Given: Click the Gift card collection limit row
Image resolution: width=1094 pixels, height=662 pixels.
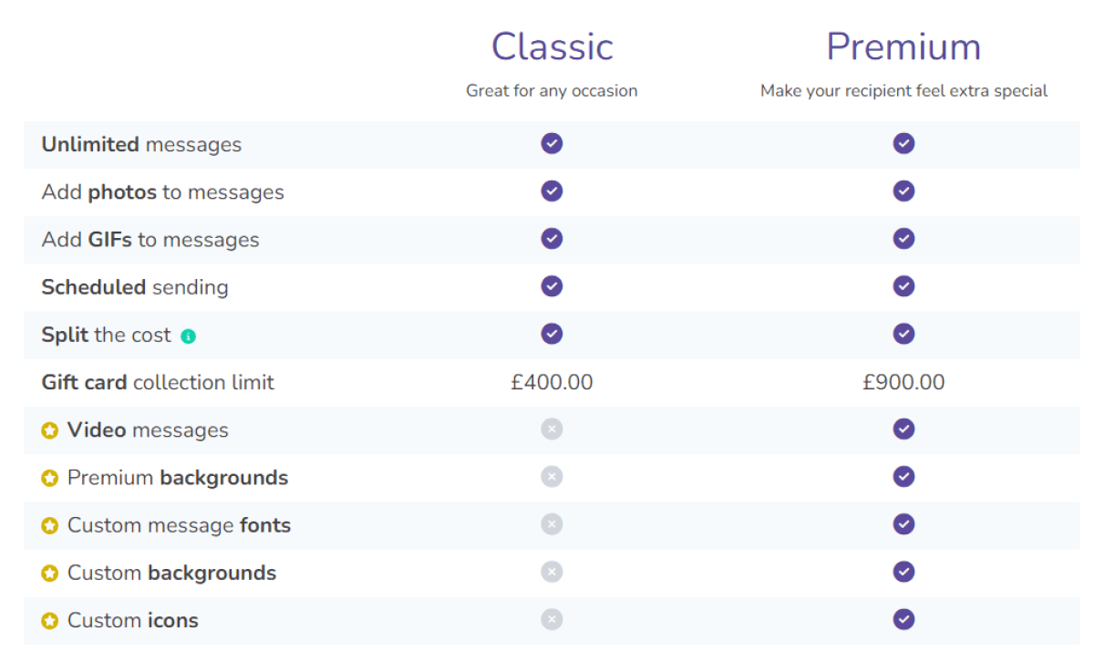Looking at the screenshot, I should click(158, 382).
